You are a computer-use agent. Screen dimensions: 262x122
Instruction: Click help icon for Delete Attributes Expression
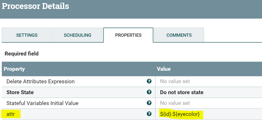[x=149, y=81]
